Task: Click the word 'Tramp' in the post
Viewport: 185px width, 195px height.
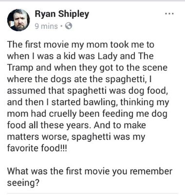Action: coord(20,68)
